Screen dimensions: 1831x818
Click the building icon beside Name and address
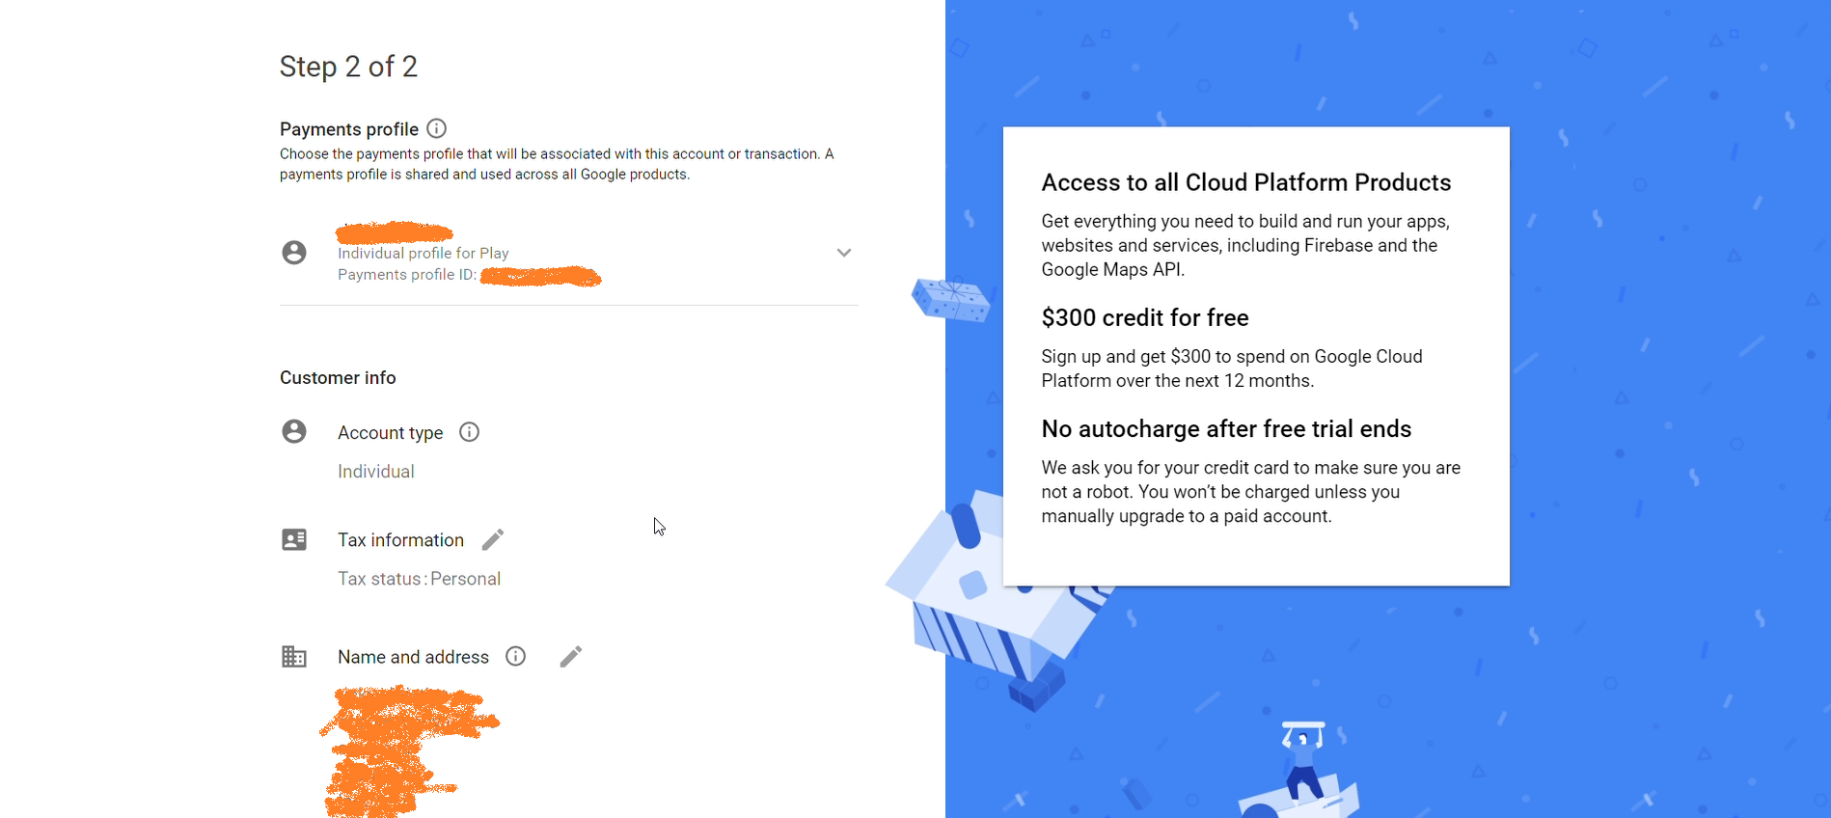pyautogui.click(x=294, y=656)
